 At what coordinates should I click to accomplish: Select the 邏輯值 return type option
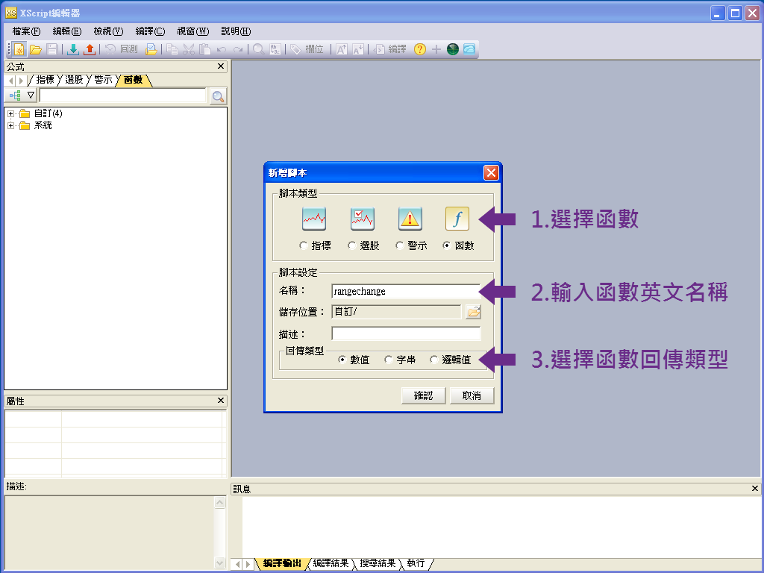pos(433,360)
